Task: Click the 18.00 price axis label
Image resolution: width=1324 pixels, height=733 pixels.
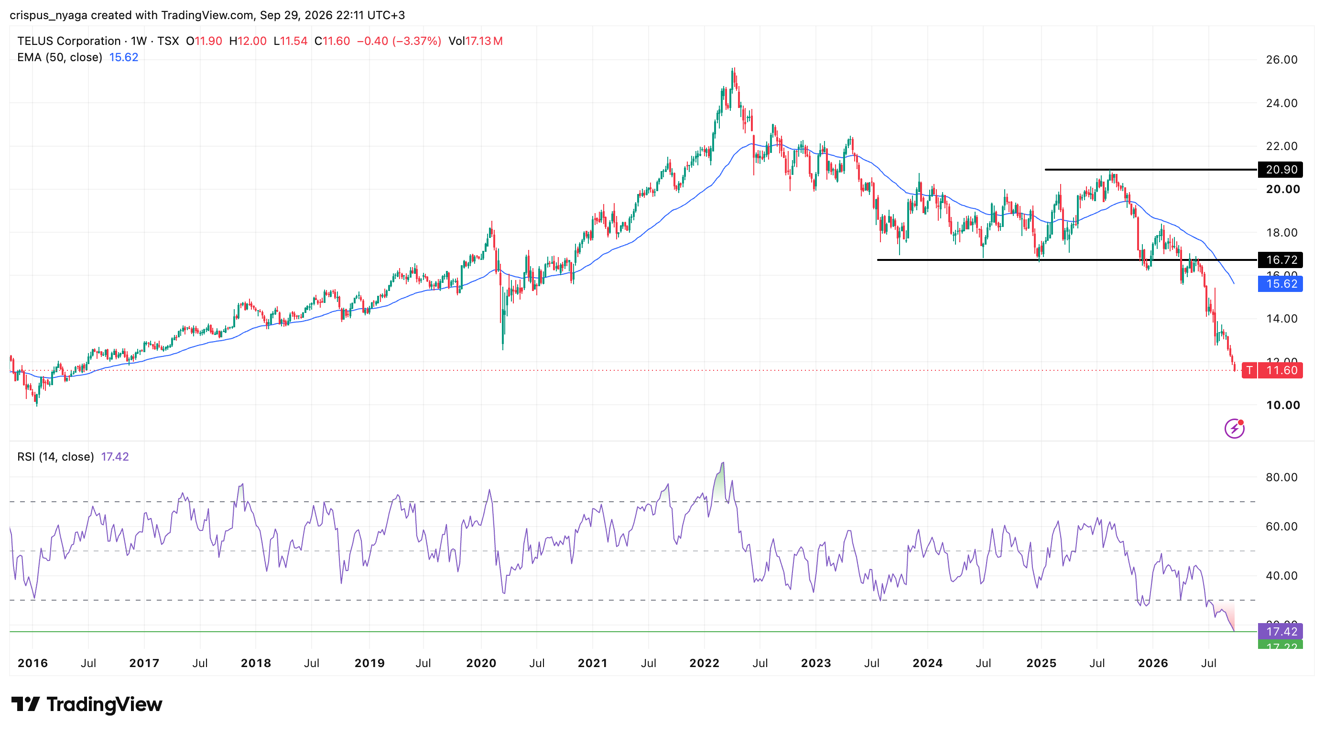Action: click(1281, 233)
